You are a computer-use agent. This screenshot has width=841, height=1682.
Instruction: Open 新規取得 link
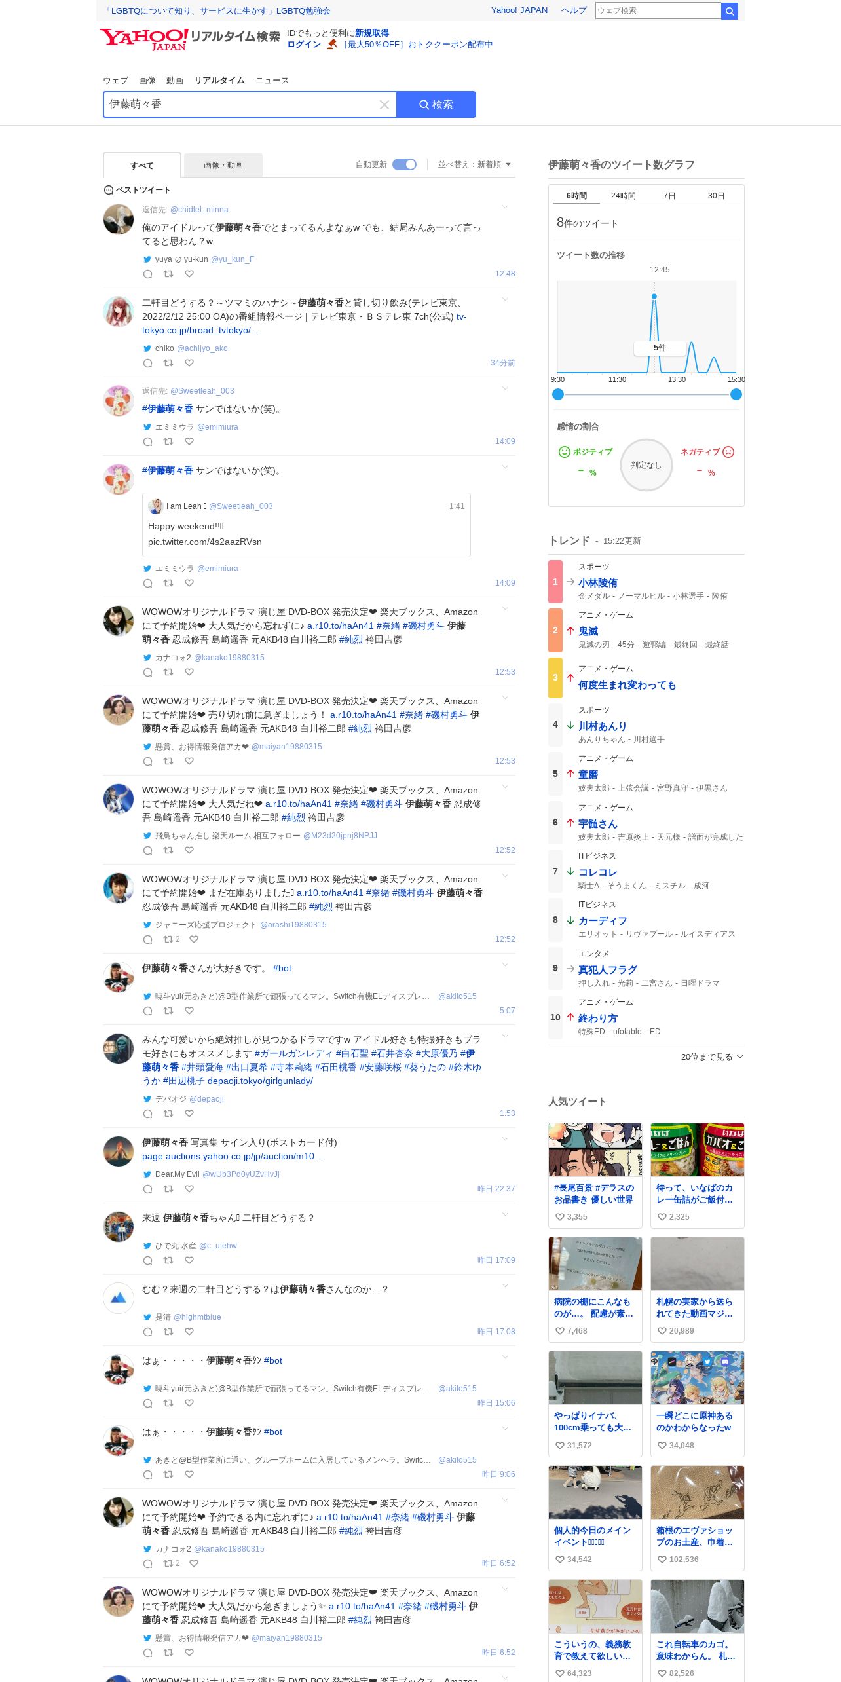372,33
